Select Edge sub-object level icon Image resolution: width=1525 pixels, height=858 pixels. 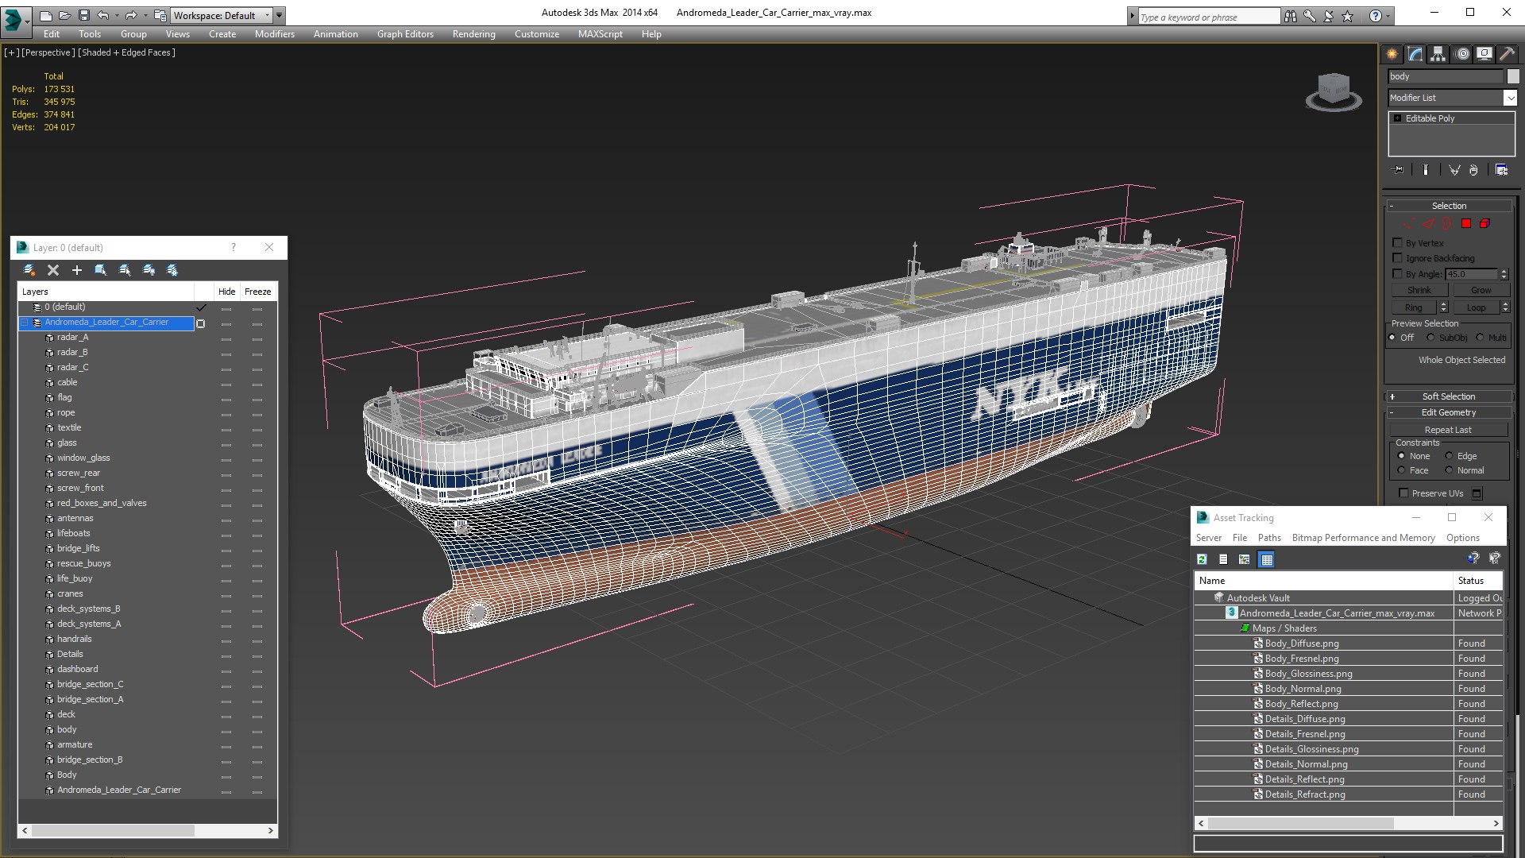(x=1428, y=224)
